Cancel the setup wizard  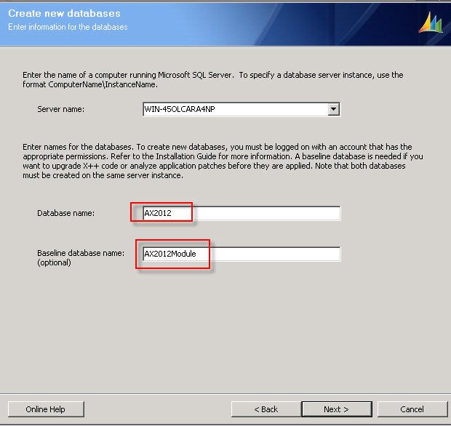(412, 409)
